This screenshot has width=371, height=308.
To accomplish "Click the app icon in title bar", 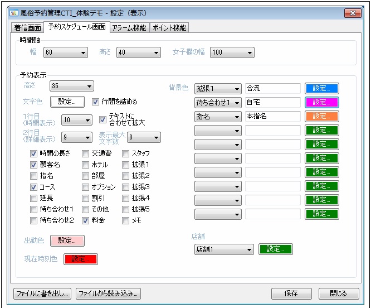I will pos(14,12).
